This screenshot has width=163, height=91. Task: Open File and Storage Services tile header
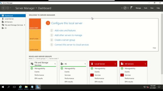[43, 64]
